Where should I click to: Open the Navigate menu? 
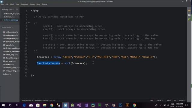[24, 4]
